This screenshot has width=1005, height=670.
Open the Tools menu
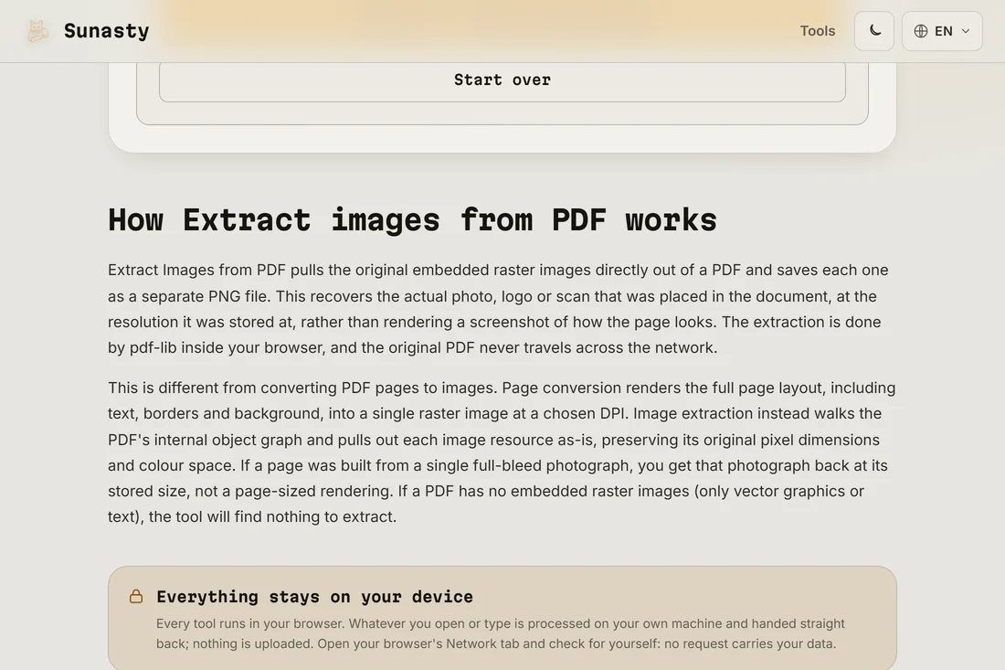(817, 31)
